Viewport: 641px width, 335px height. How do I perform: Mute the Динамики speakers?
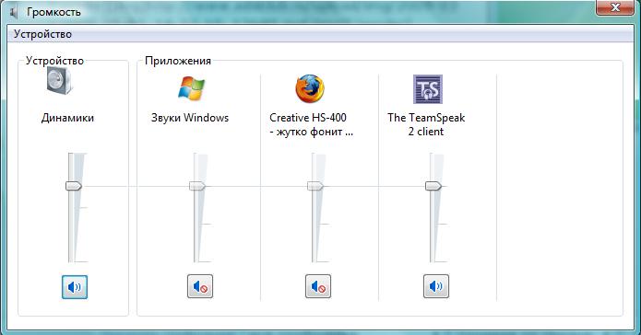coord(75,287)
